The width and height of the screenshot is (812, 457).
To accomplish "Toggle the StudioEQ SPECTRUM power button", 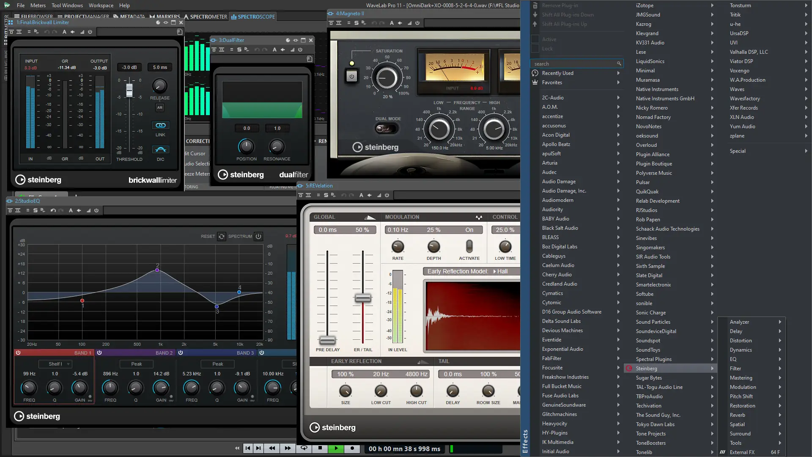I will pos(258,237).
